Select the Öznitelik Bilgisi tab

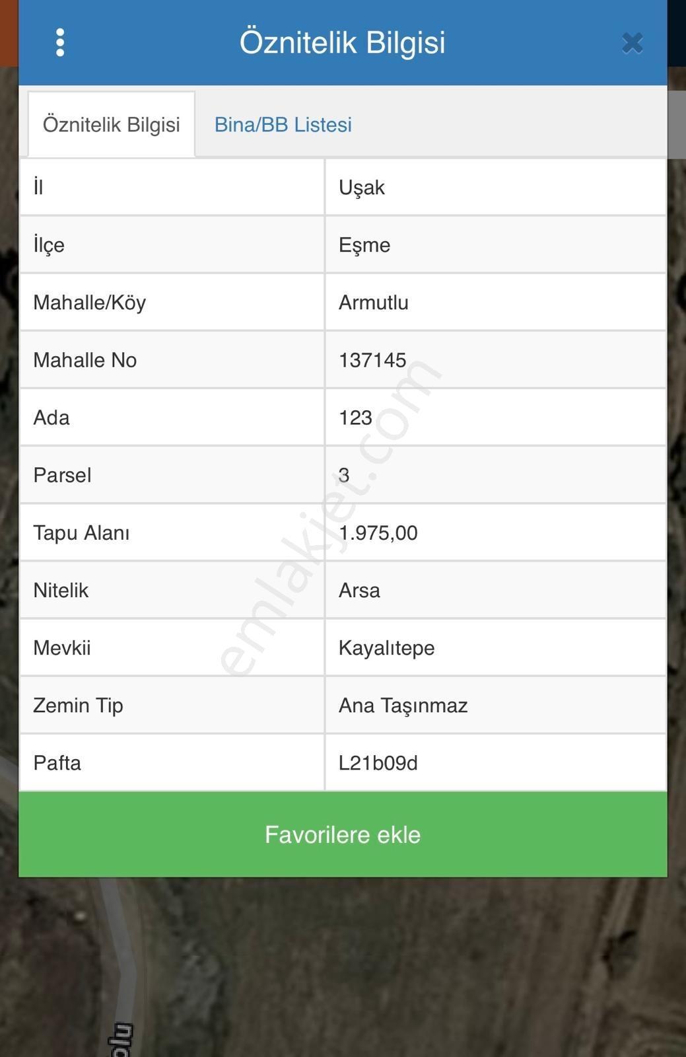pyautogui.click(x=111, y=124)
